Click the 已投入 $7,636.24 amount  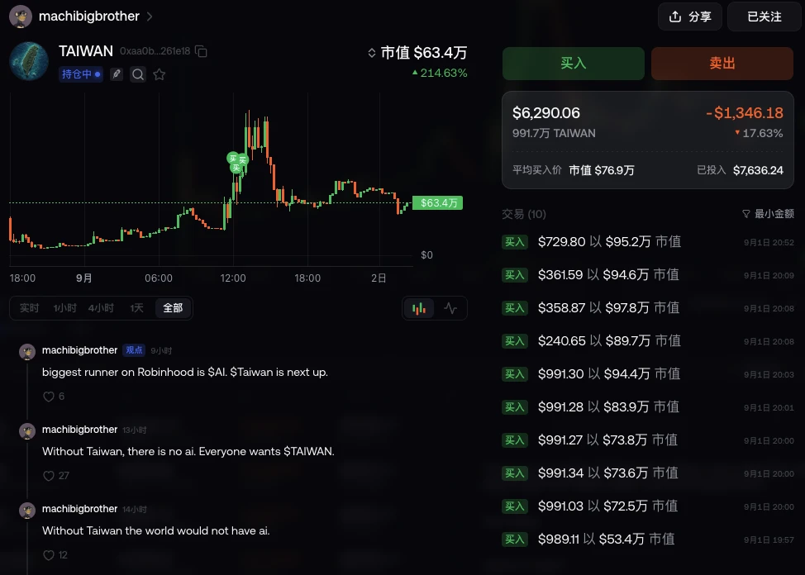click(740, 170)
